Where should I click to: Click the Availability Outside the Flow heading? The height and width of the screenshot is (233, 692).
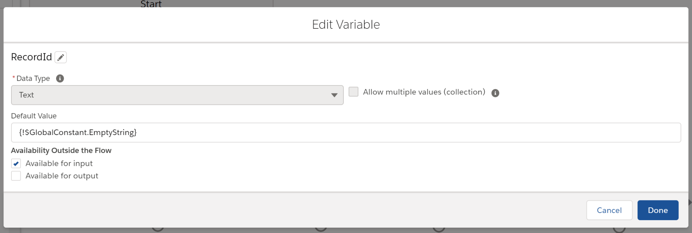click(x=61, y=151)
